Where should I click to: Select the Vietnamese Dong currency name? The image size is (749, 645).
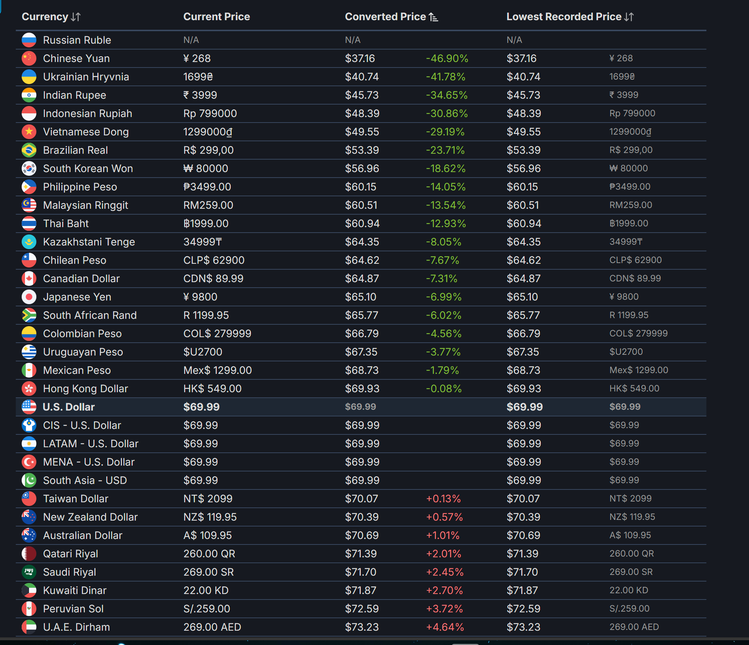pyautogui.click(x=86, y=132)
